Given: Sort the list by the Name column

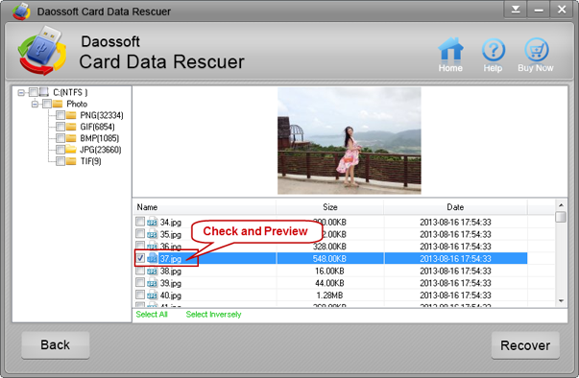Looking at the screenshot, I should coord(205,207).
